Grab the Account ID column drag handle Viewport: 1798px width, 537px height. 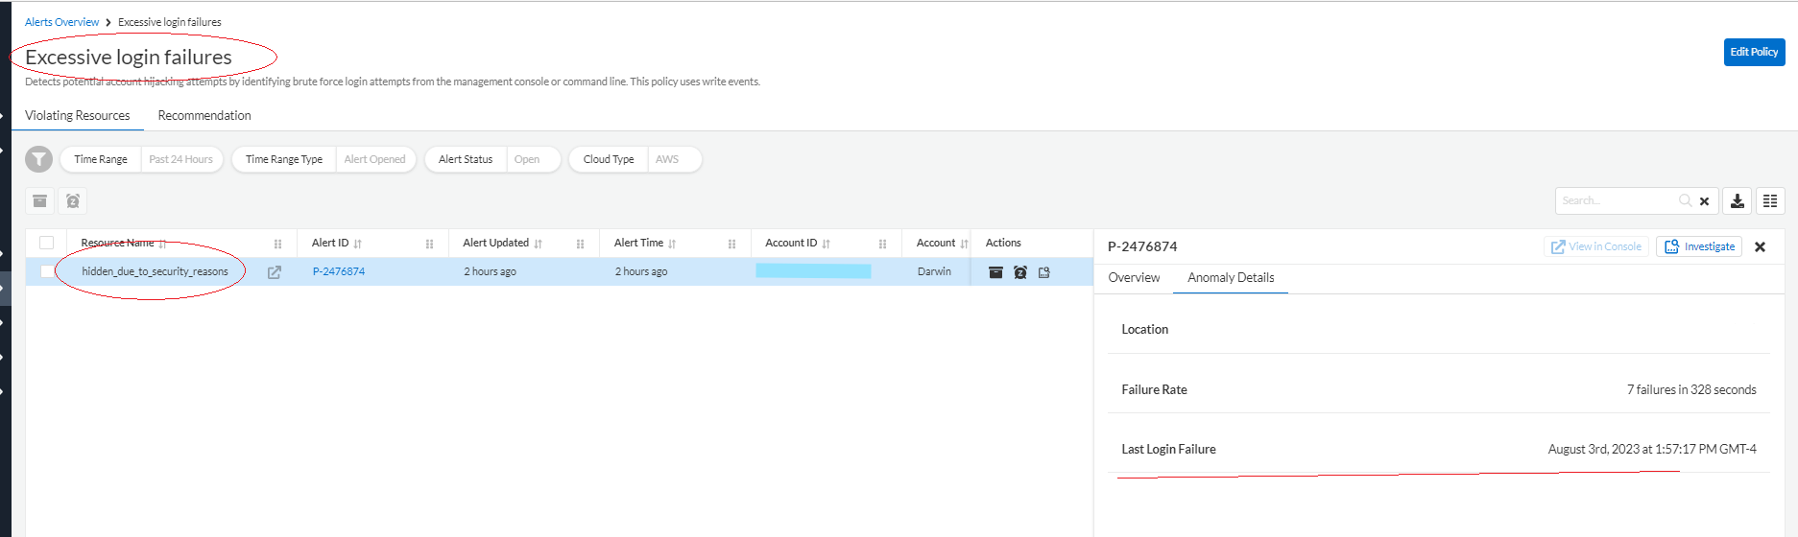click(882, 244)
